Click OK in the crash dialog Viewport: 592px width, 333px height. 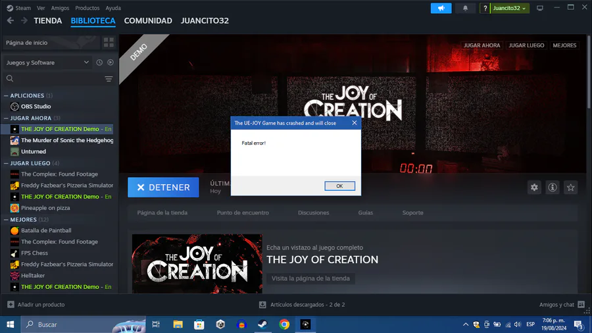click(x=339, y=186)
